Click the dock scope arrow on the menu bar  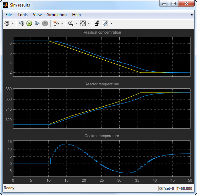click(191, 14)
